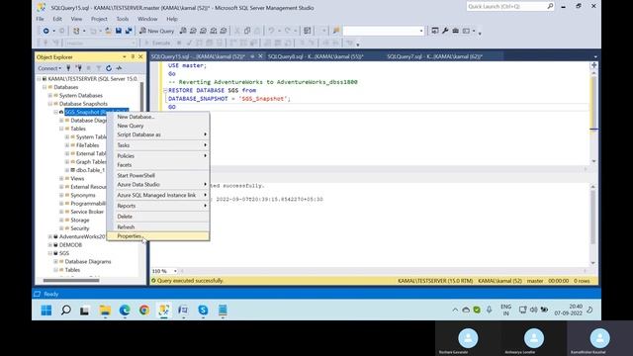Click the search magnifier in Quick Launch box

[x=550, y=7]
